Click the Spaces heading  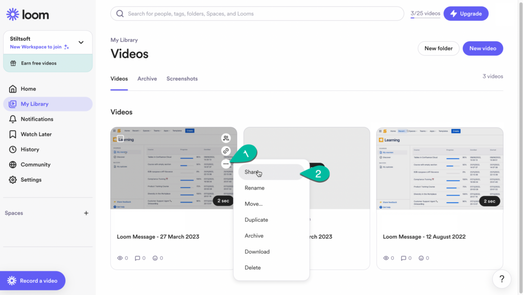tap(14, 213)
